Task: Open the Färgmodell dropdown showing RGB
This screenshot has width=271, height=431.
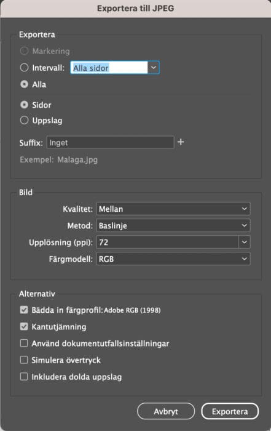Action: pyautogui.click(x=173, y=259)
